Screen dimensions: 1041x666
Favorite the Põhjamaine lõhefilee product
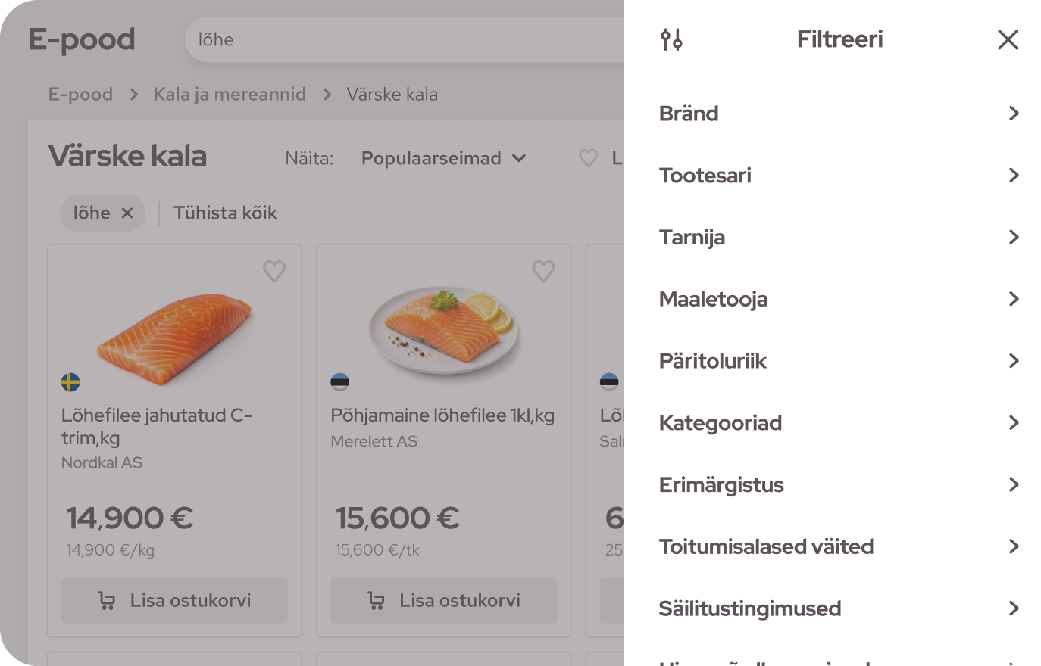(542, 271)
